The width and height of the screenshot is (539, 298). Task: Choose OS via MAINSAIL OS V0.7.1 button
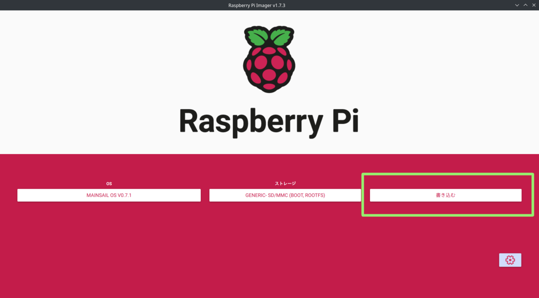click(109, 195)
